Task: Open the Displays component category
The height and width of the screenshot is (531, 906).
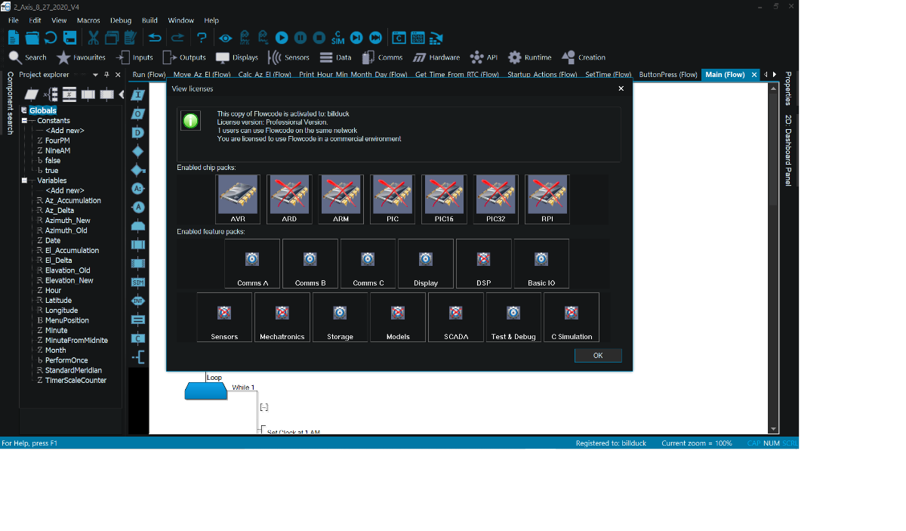Action: coord(236,57)
